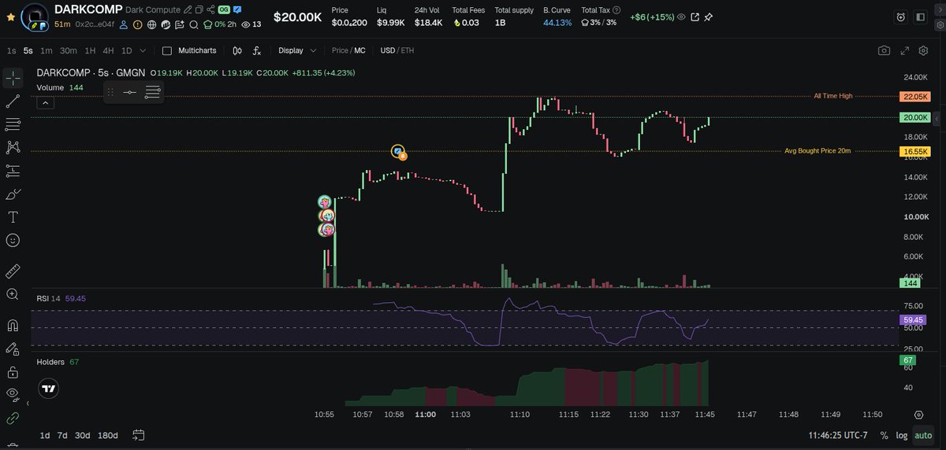Set chart range to 1d
The width and height of the screenshot is (946, 450).
click(45, 435)
